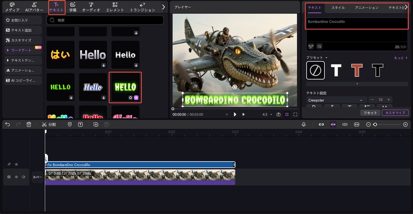Click the player progress bar handle

173,109
